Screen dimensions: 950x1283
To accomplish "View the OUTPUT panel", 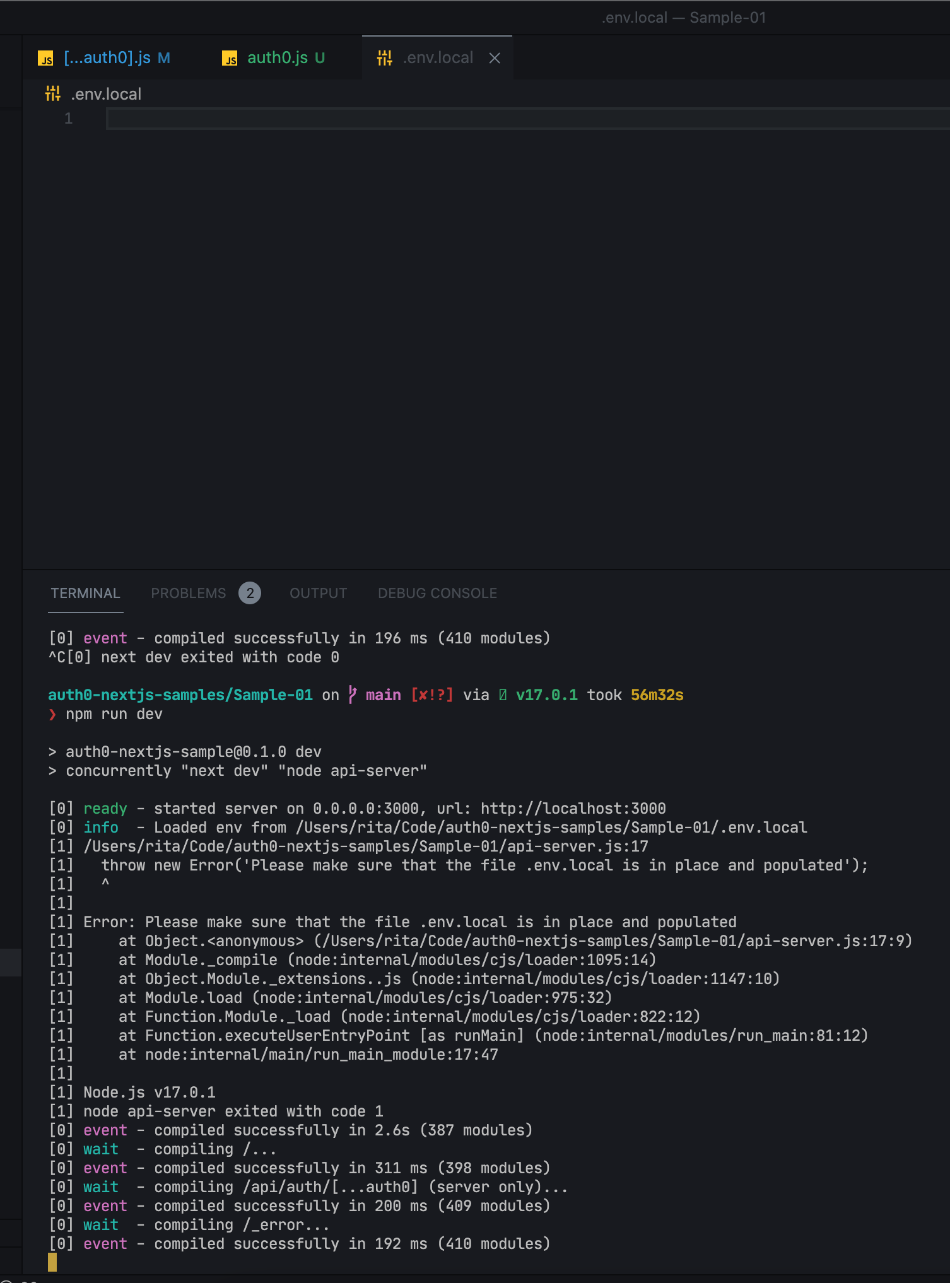I will point(318,593).
